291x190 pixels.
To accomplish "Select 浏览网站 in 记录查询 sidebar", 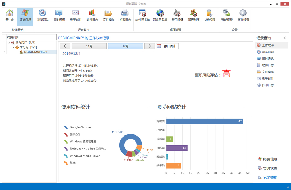I will pos(267,52).
